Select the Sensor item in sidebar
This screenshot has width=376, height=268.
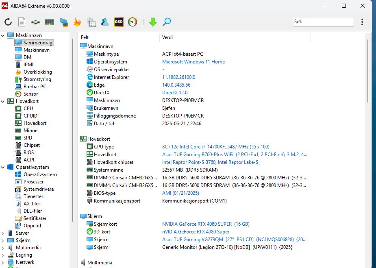tap(30, 94)
